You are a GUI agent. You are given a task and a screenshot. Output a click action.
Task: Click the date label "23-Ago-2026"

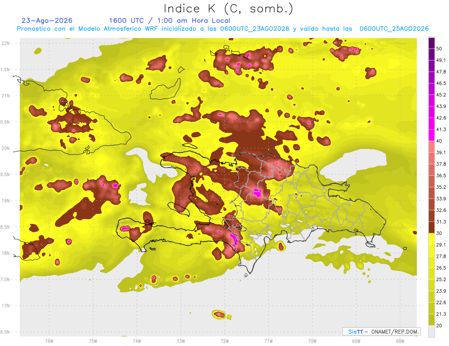tap(47, 21)
